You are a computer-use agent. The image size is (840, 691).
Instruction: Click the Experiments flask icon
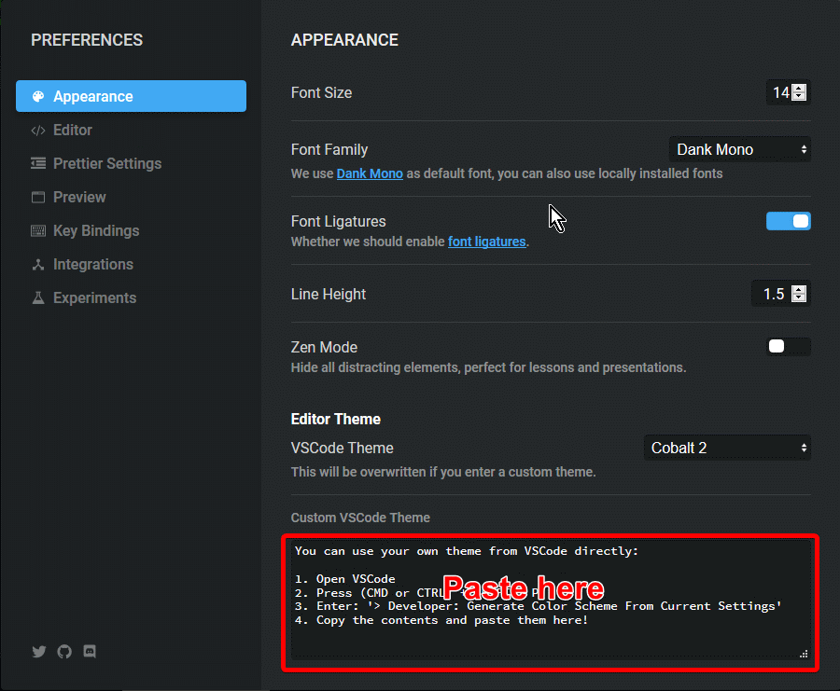click(x=38, y=298)
